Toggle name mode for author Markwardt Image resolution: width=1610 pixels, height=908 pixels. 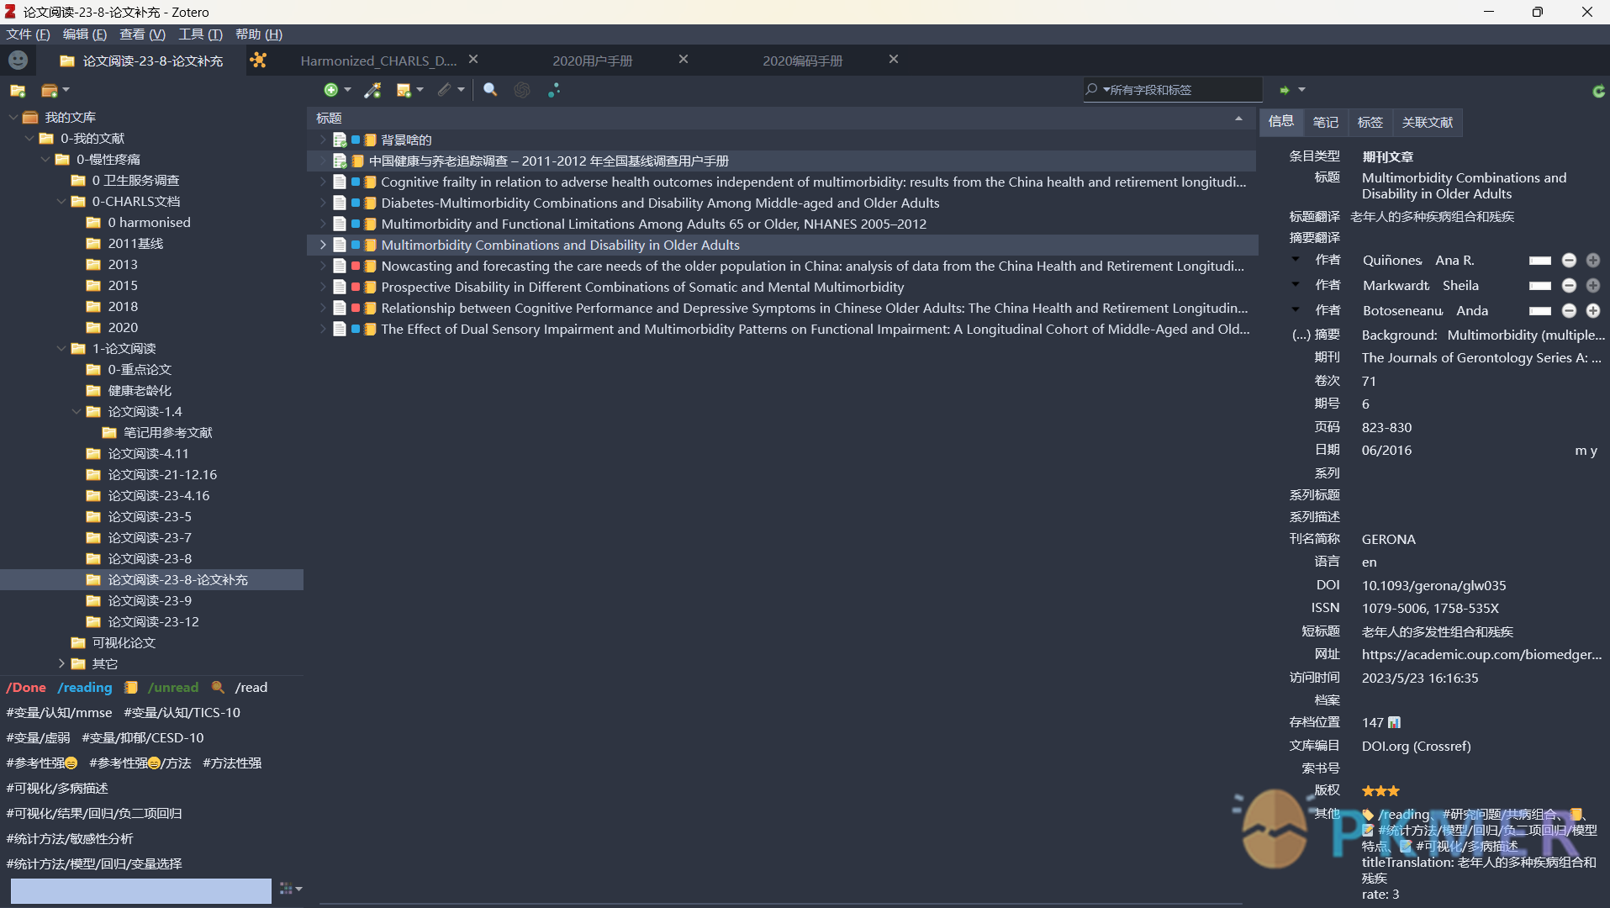(1539, 286)
